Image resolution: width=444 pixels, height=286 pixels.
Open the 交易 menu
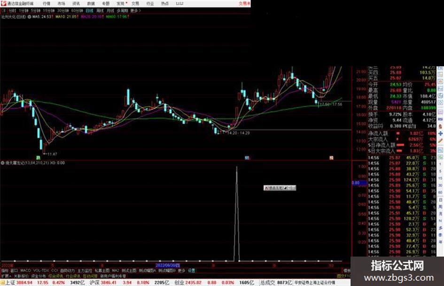[x=135, y=3]
